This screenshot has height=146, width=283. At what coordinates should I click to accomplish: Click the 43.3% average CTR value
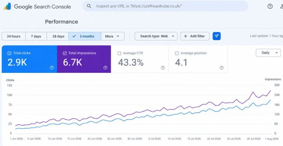click(x=131, y=63)
